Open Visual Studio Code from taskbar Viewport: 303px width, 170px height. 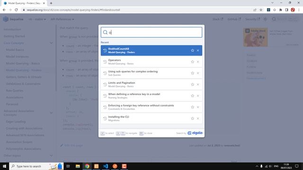[106, 166]
